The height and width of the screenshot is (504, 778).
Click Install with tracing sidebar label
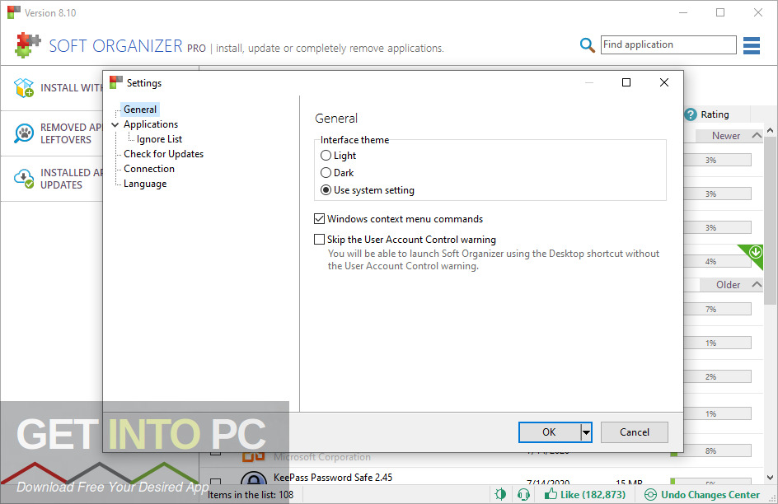click(72, 88)
